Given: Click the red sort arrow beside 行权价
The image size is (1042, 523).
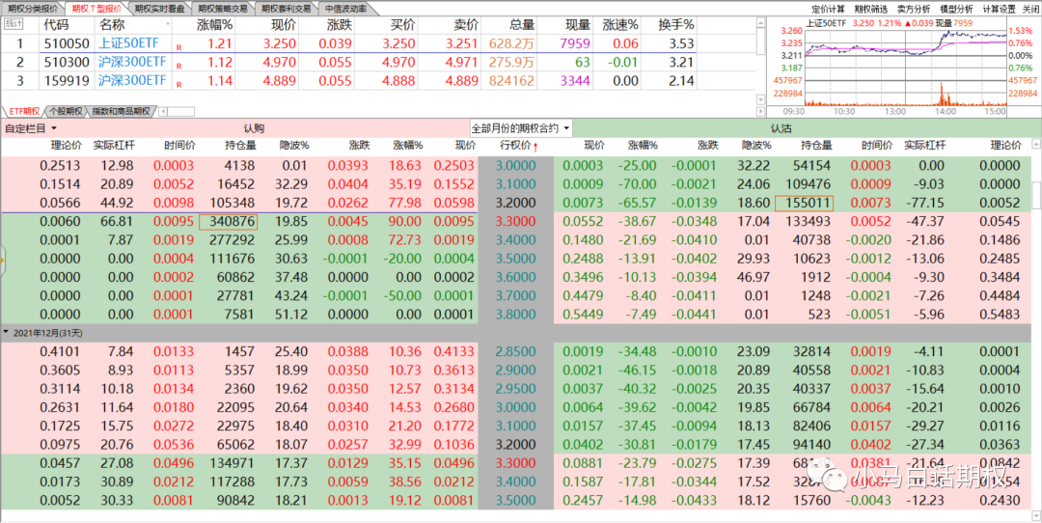Looking at the screenshot, I should point(535,146).
